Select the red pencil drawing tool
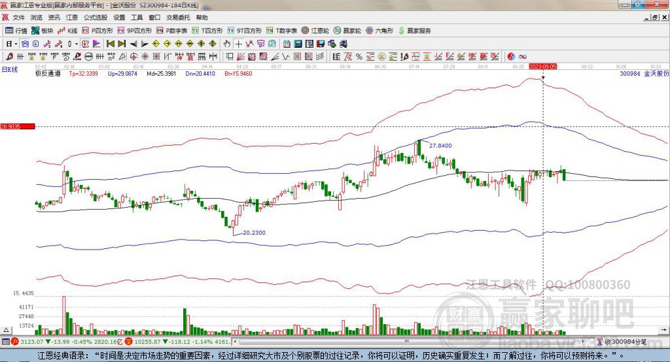This screenshot has width=670, height=362. 9,56
